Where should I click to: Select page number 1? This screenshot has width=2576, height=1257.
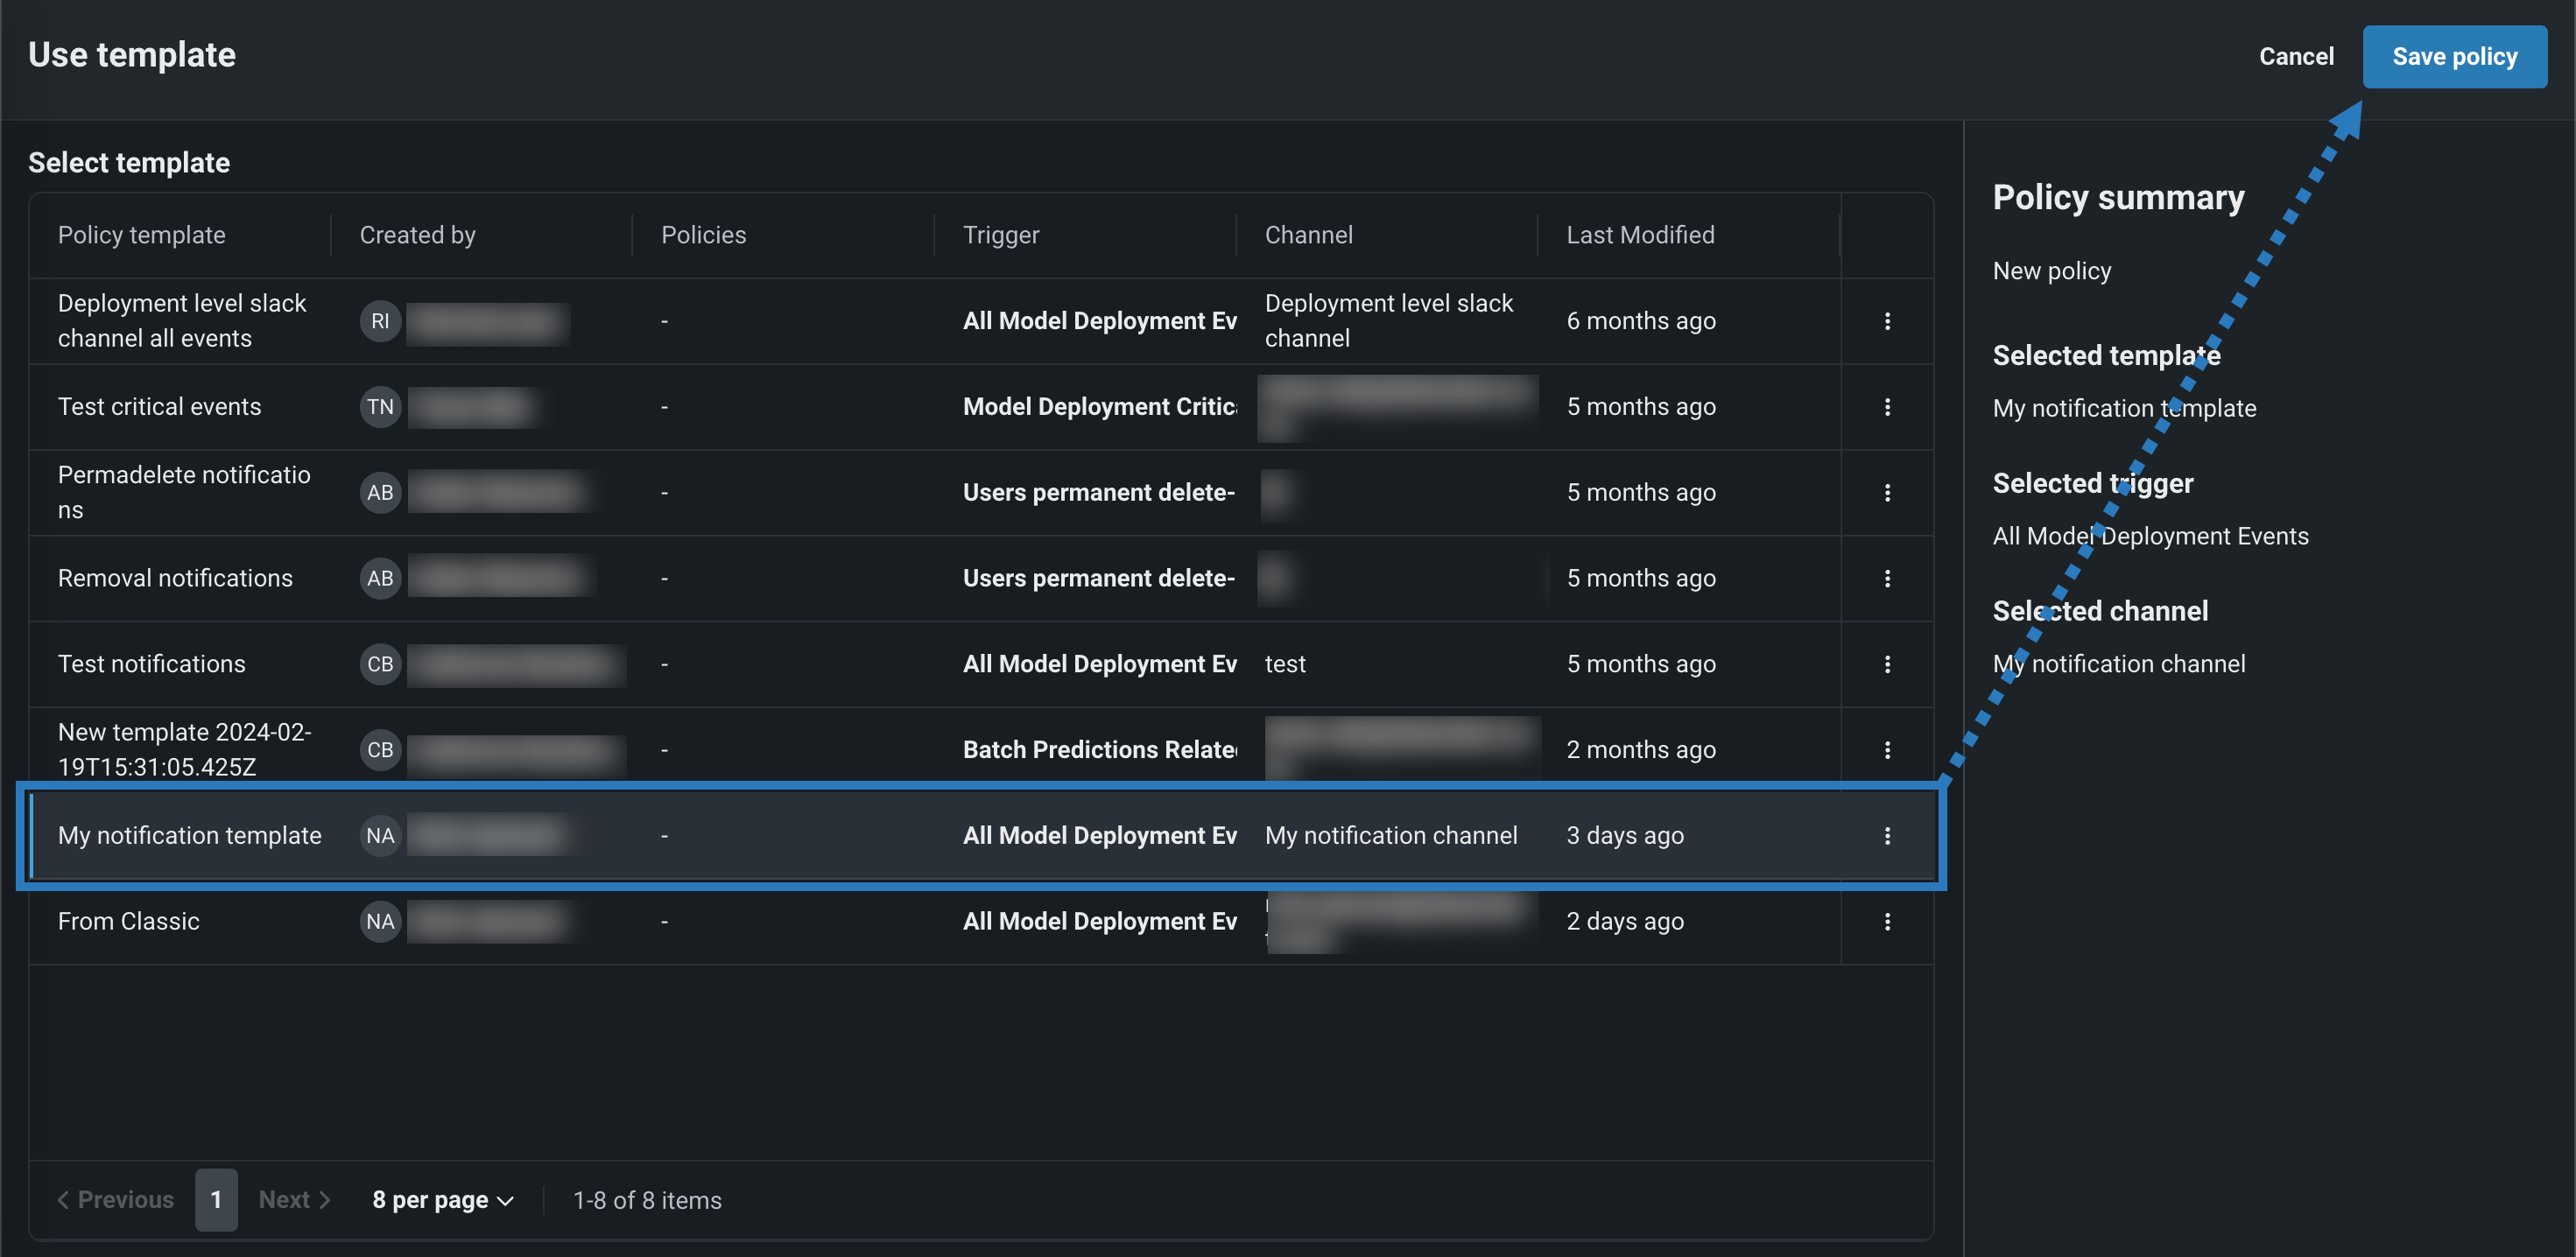tap(216, 1200)
